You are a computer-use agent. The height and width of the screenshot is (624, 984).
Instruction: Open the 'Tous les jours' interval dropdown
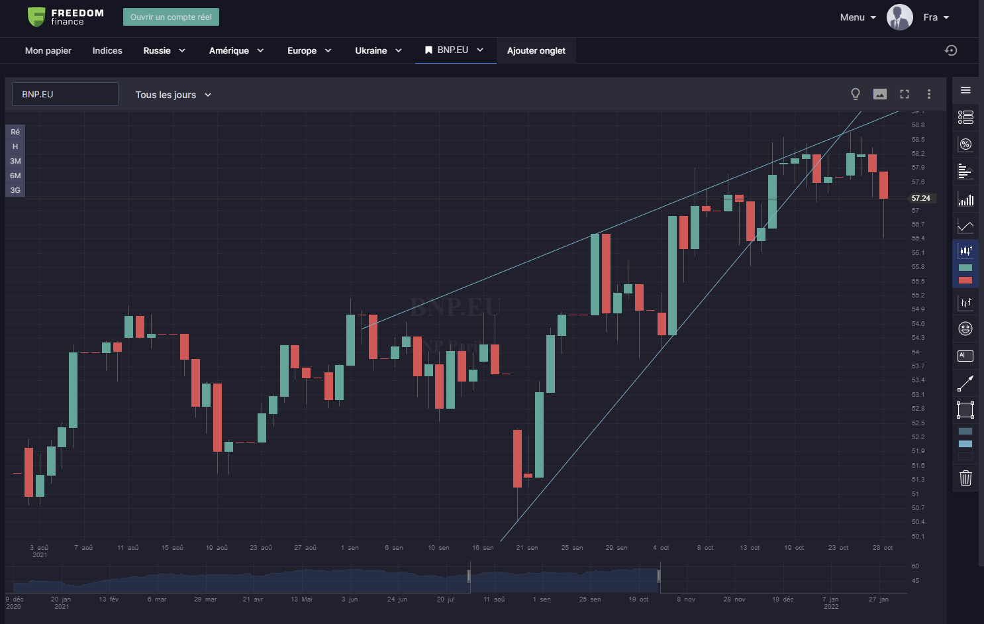point(173,94)
